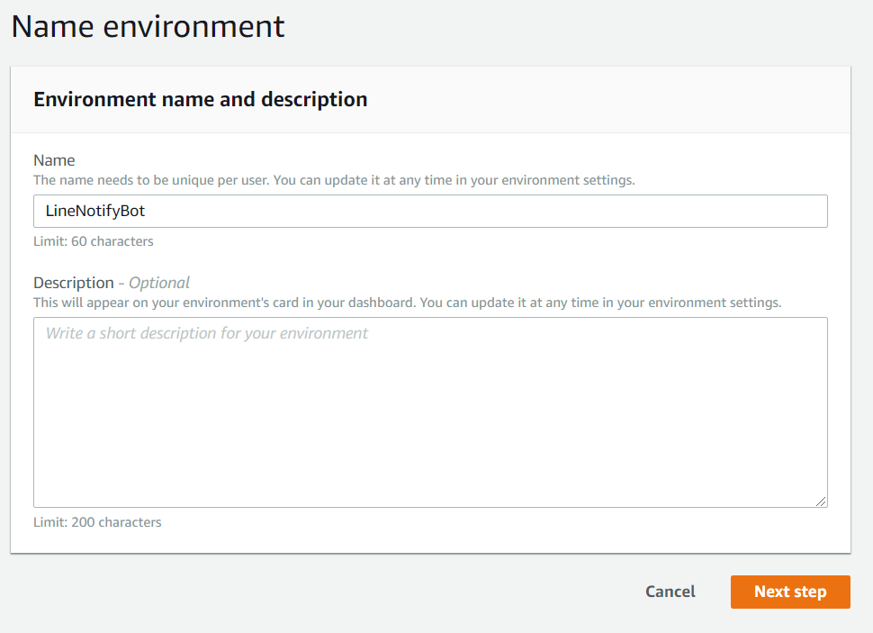Click the italic 'Optional' text

click(x=159, y=283)
